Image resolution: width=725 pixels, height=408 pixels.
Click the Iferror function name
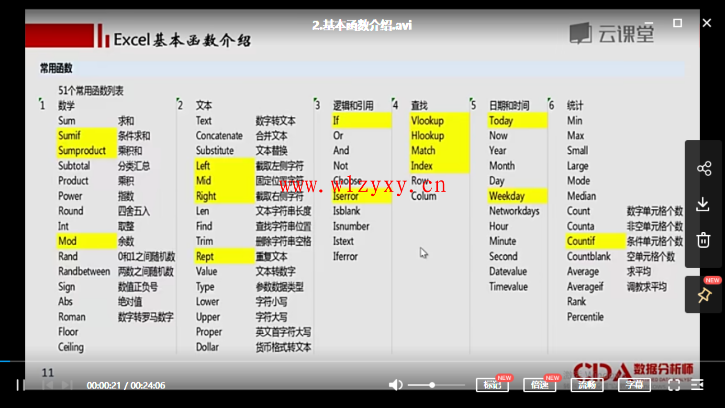[x=345, y=257]
